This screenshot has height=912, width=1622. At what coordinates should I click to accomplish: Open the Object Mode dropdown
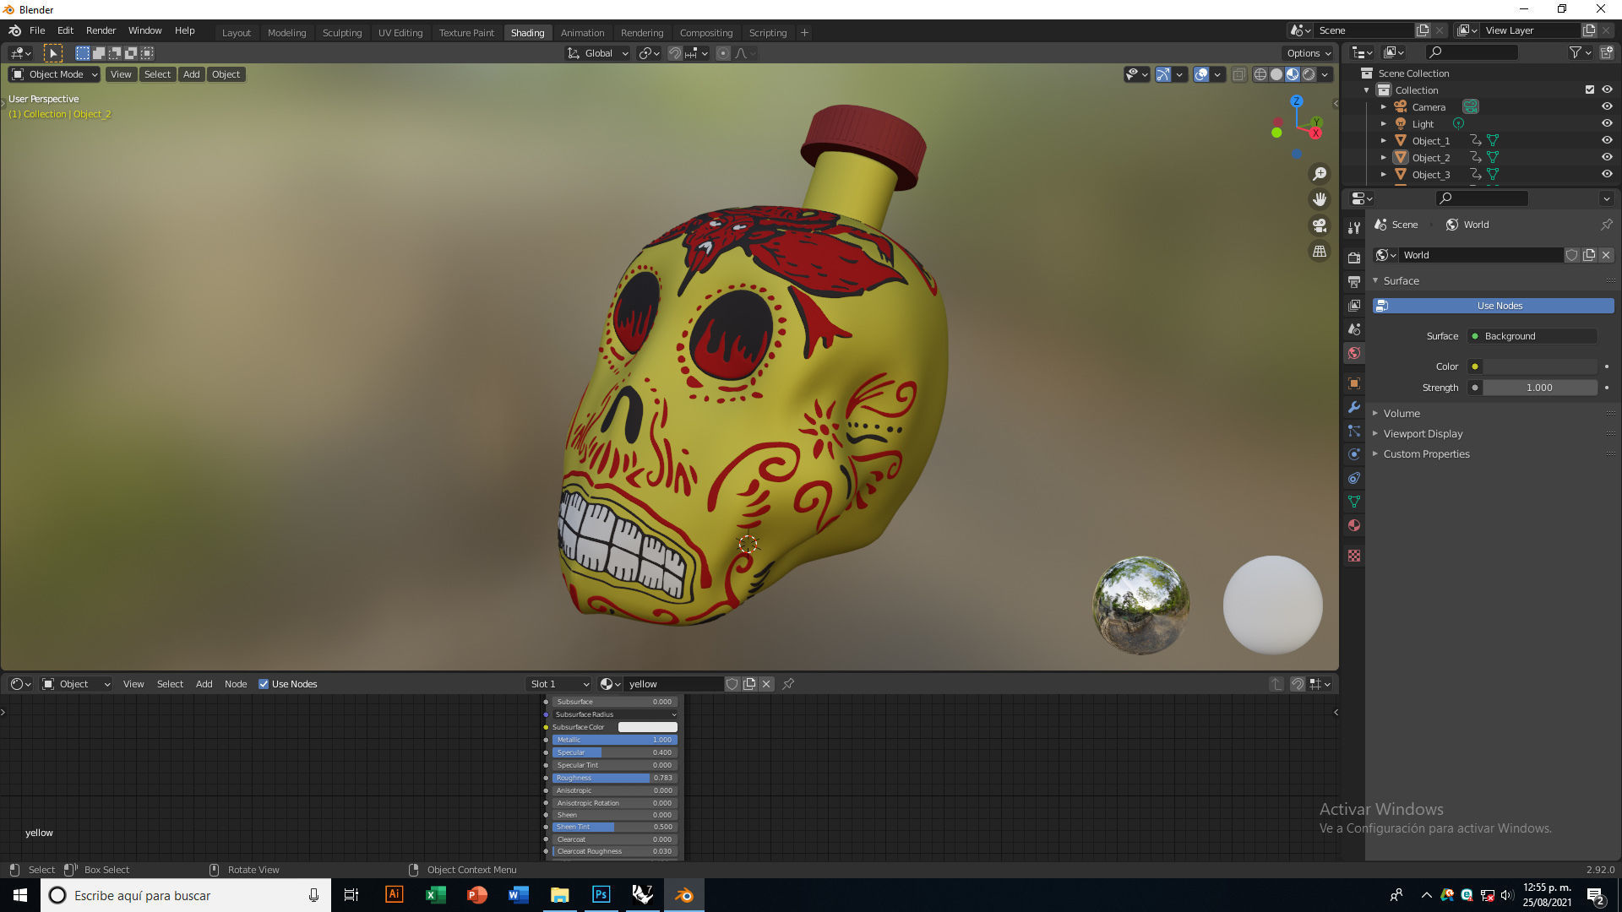click(55, 74)
